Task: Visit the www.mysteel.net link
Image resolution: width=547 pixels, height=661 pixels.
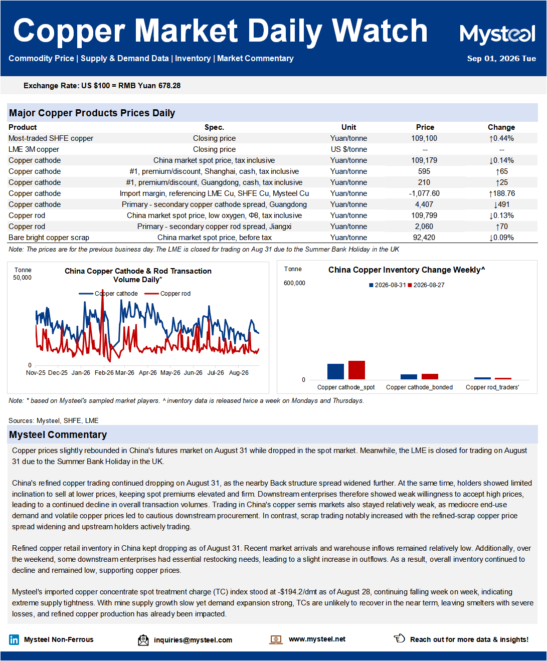Action: point(317,639)
